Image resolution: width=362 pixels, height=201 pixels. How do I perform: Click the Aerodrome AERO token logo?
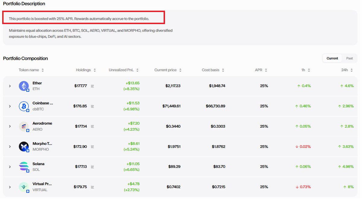point(24,126)
